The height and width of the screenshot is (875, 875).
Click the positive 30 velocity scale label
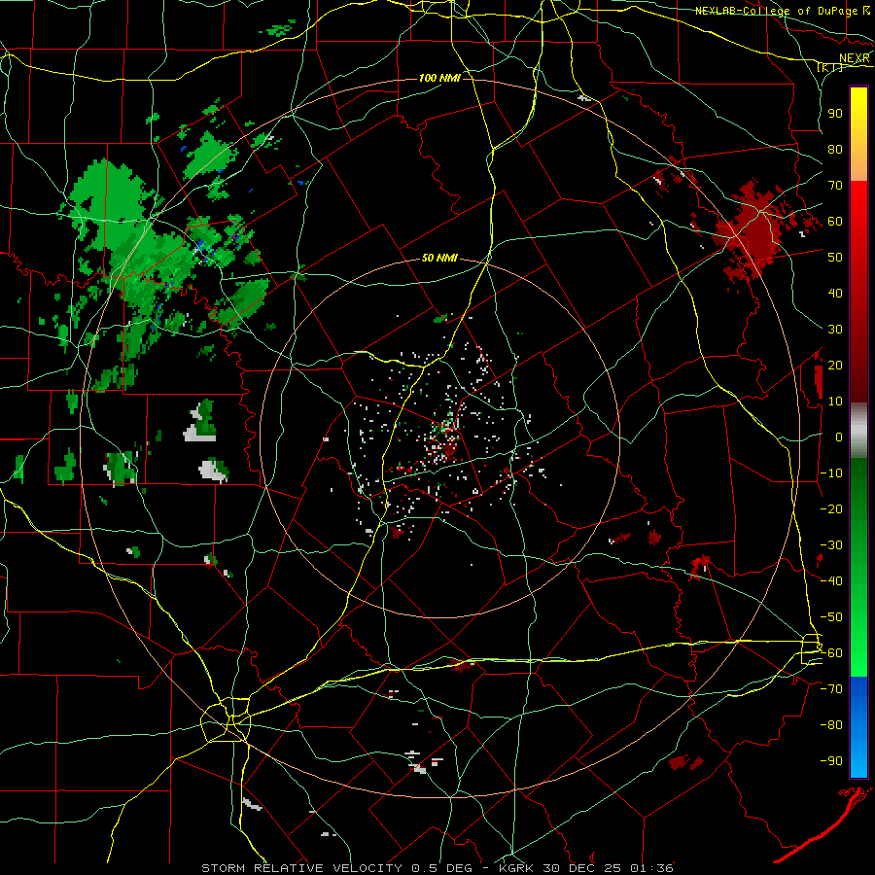pyautogui.click(x=835, y=330)
